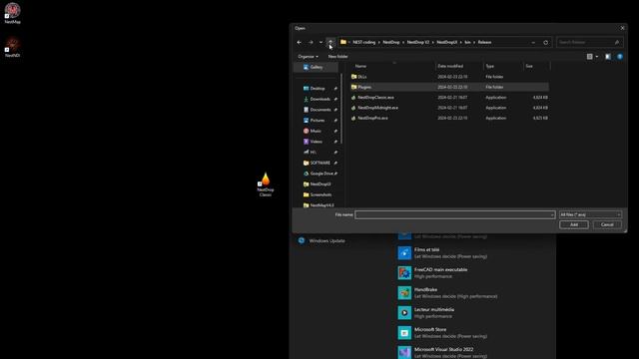Open the Organize menu

point(308,57)
